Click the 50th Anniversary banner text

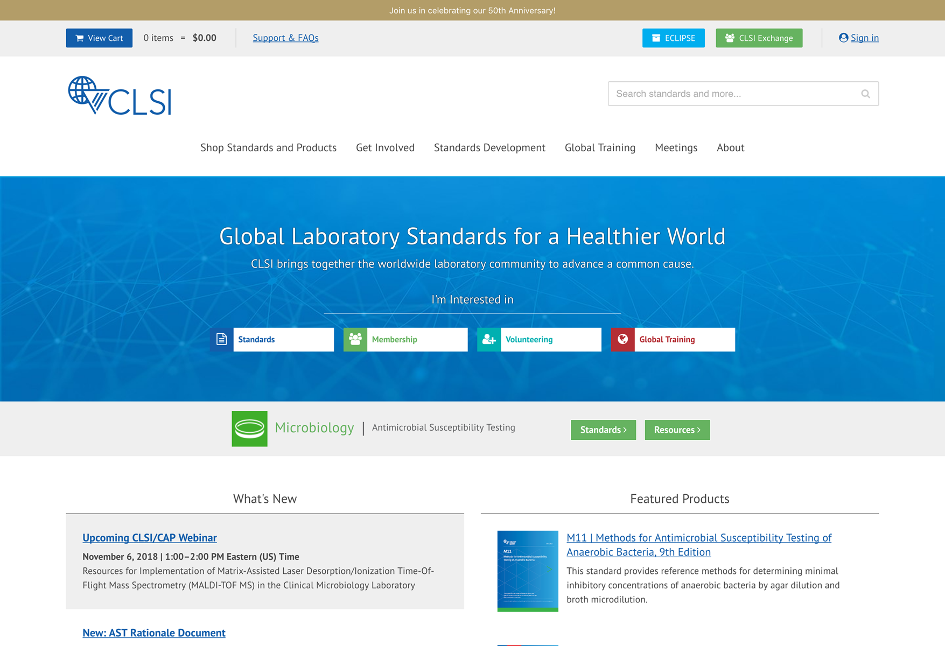tap(472, 10)
